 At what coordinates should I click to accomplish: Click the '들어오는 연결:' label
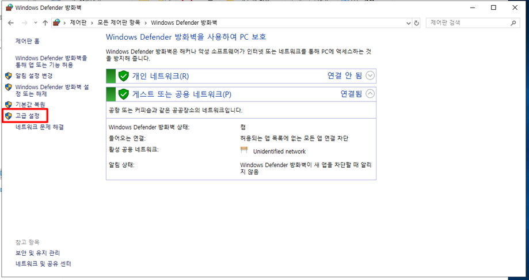coord(127,138)
